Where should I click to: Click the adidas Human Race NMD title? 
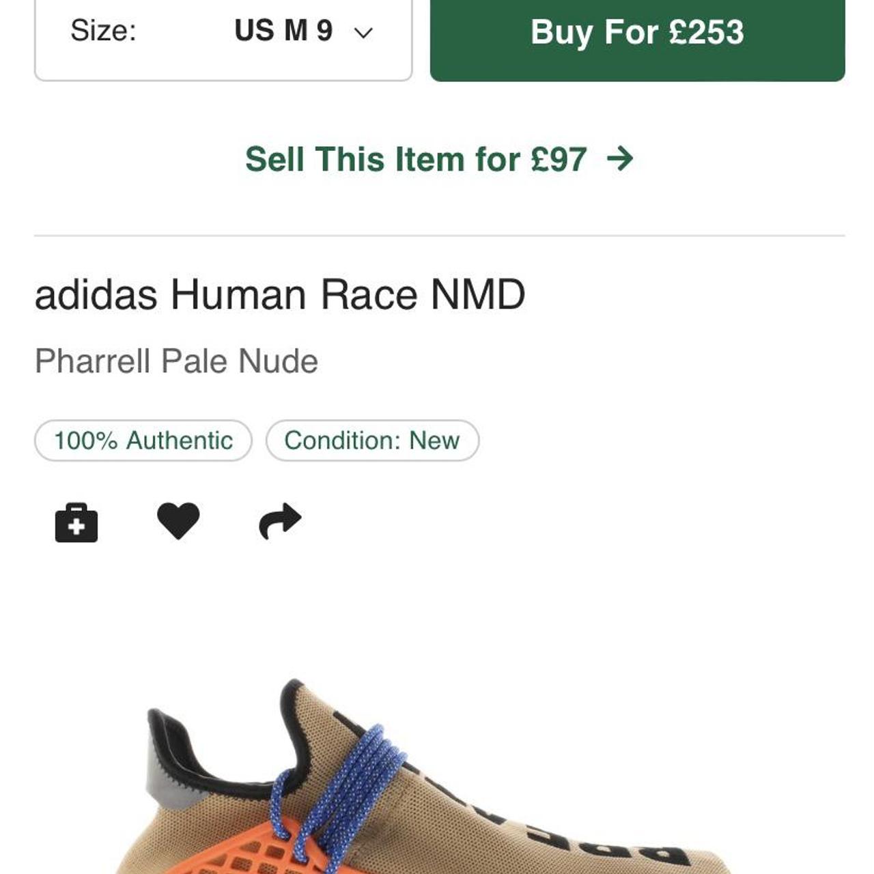pos(280,294)
